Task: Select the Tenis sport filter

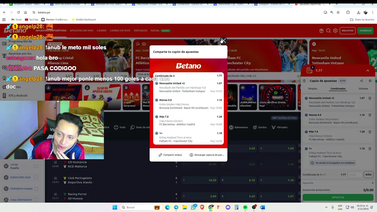Action: [x=120, y=127]
